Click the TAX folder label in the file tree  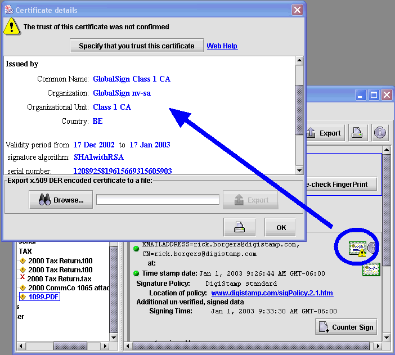[25, 251]
